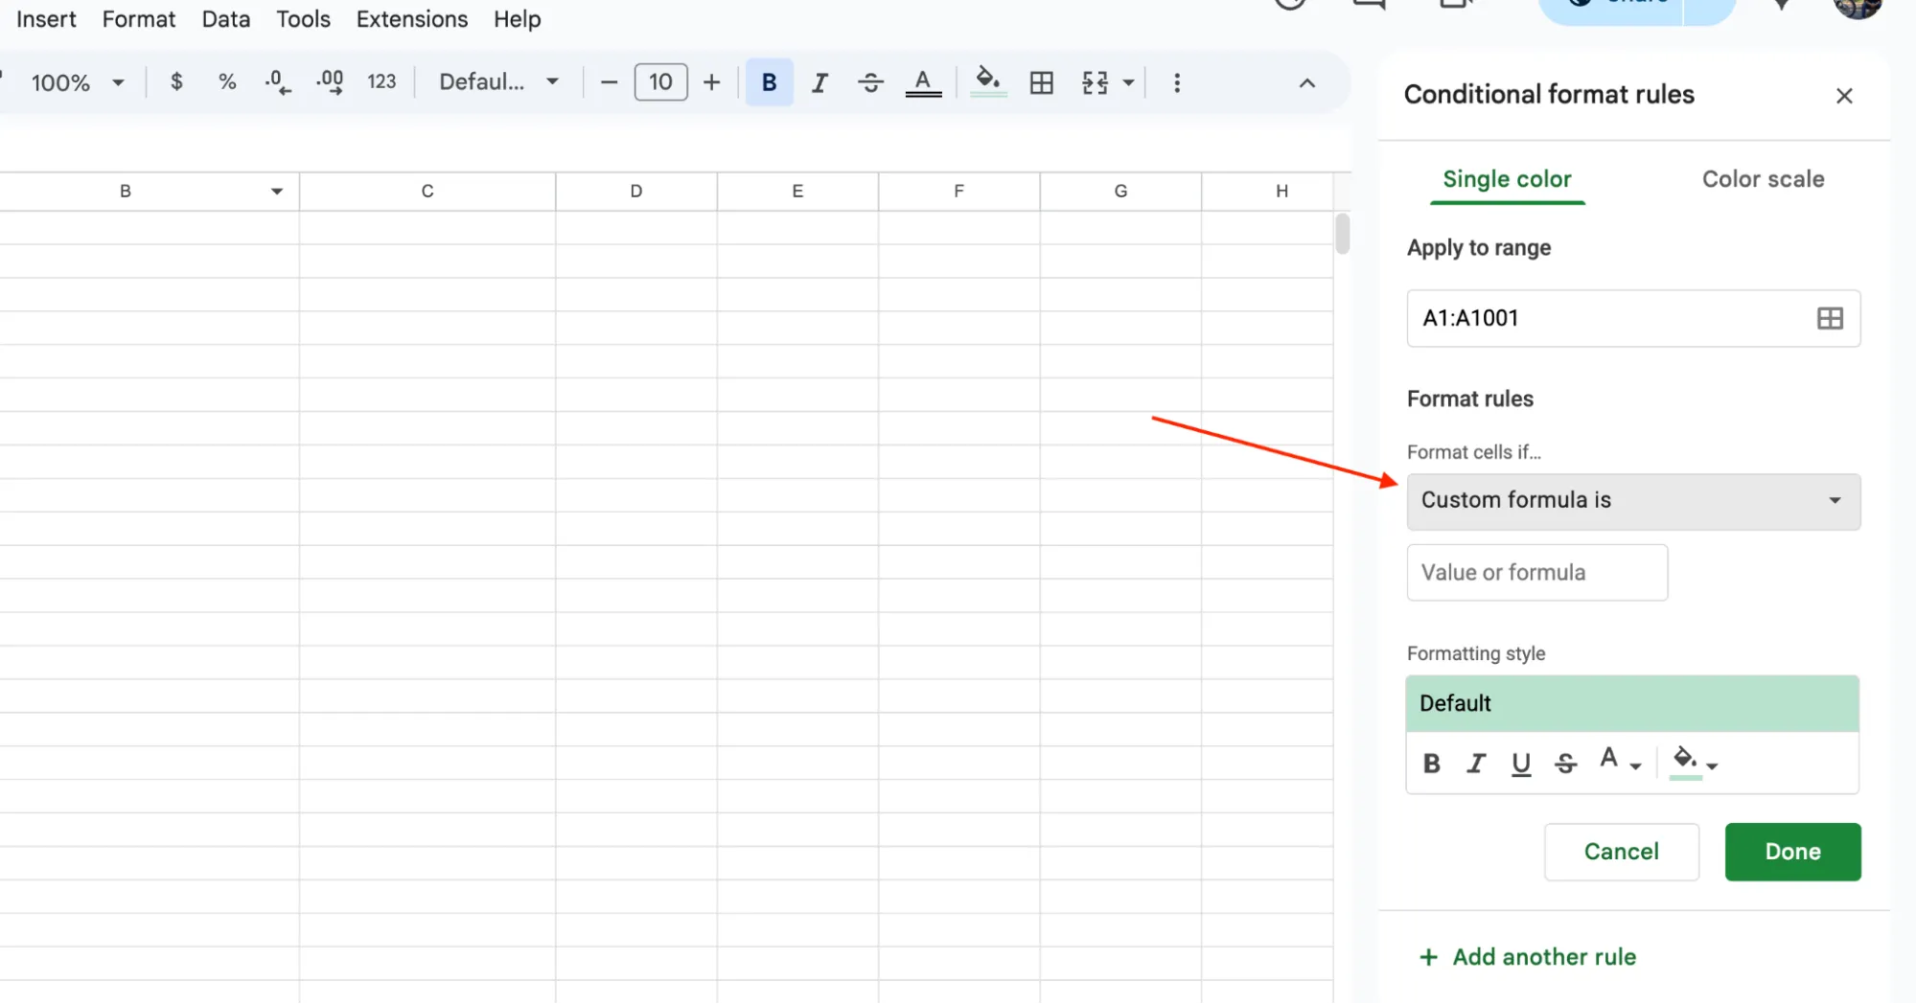Screen dimensions: 1916x1004
Task: Click the decrease decimal places icon
Action: tap(277, 82)
